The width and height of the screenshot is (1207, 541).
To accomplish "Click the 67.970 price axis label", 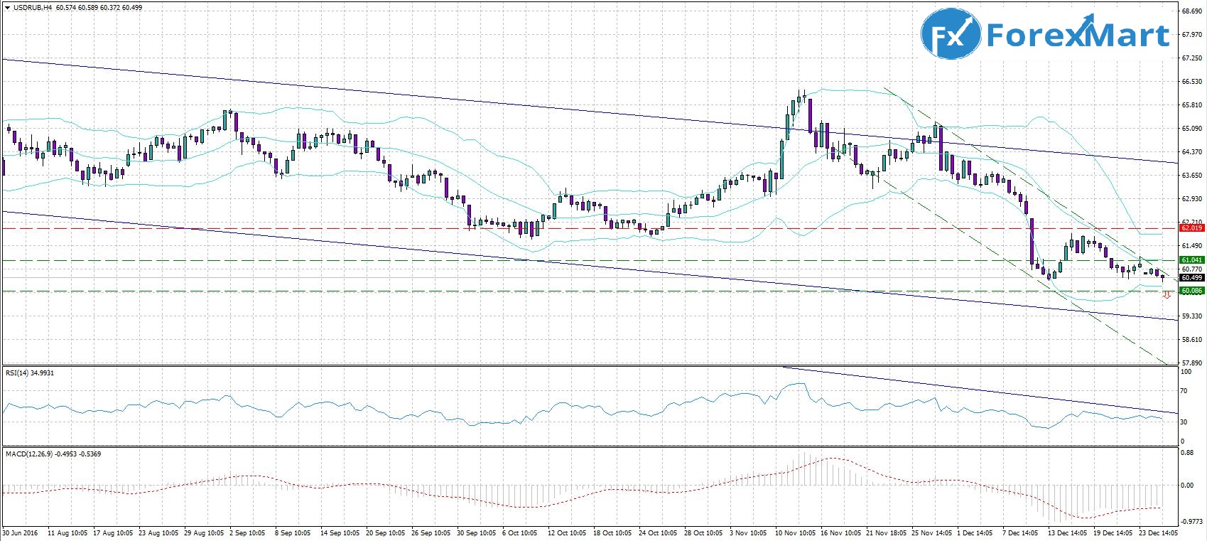I will [1191, 34].
